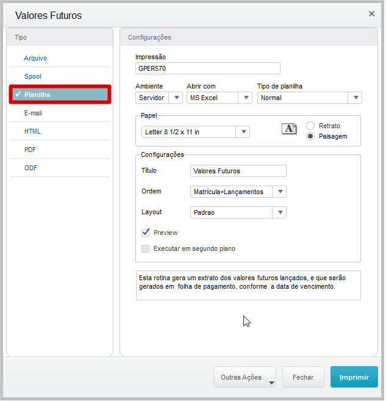
Task: Click the Título Valores Futuros input field
Action: [x=238, y=171]
